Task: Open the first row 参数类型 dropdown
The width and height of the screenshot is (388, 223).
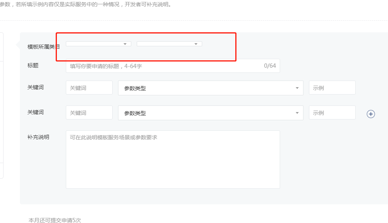Action: 211,88
